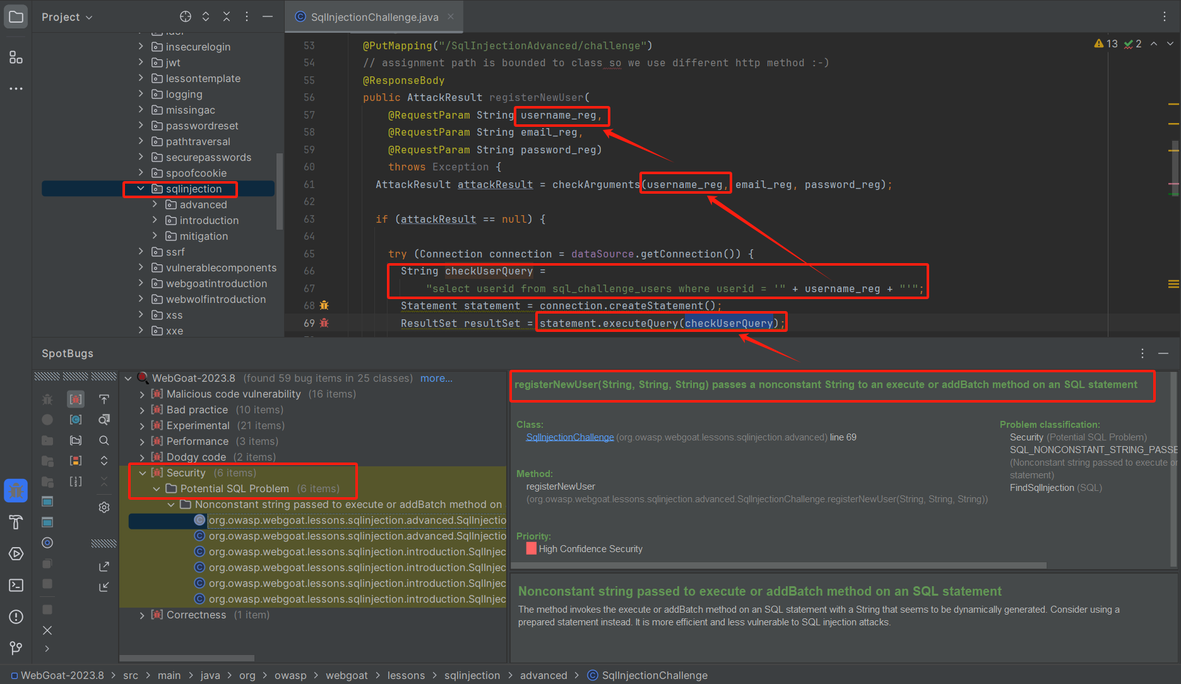The width and height of the screenshot is (1181, 684).
Task: Expand all bug tree nodes icon
Action: [104, 461]
